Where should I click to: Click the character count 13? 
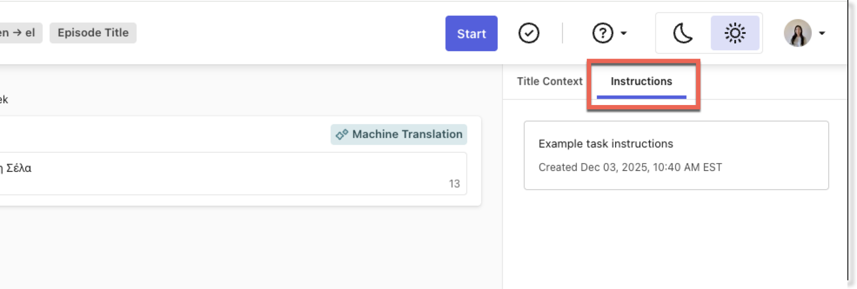point(454,184)
